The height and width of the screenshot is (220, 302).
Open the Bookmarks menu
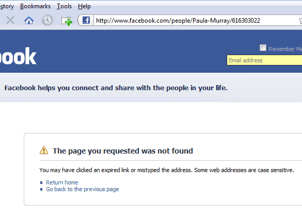point(35,6)
